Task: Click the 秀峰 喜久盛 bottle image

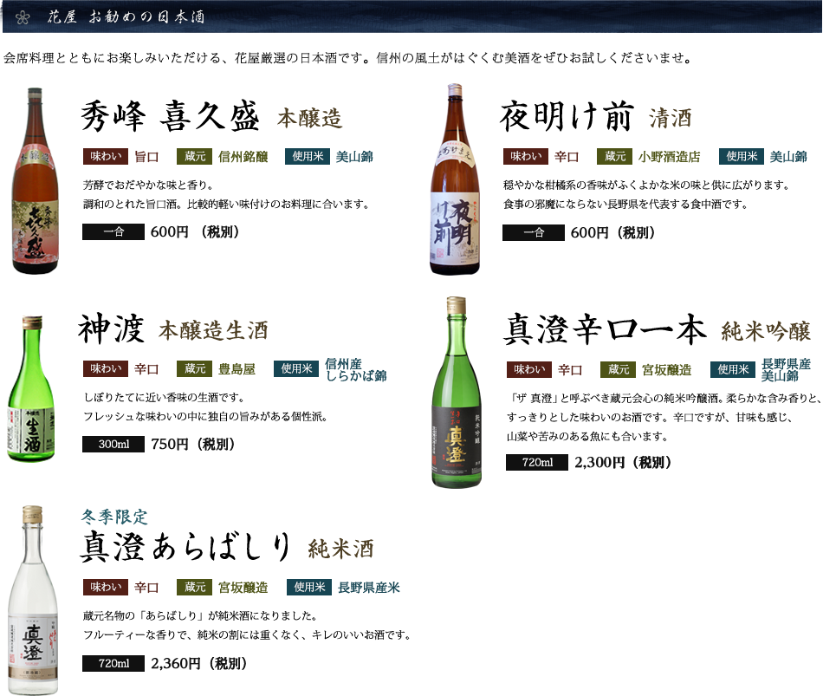Action: point(36,180)
